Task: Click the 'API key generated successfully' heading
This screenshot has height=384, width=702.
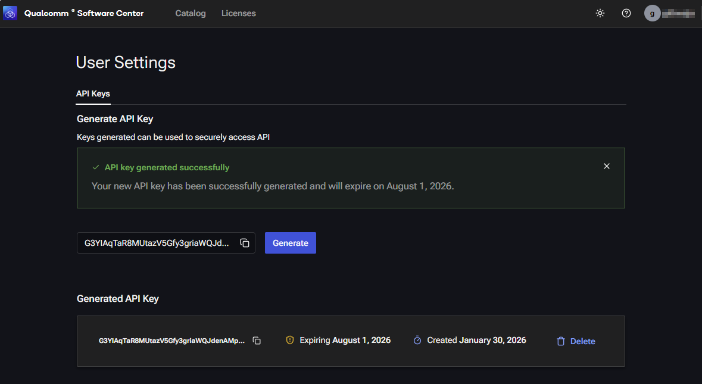Action: [167, 167]
